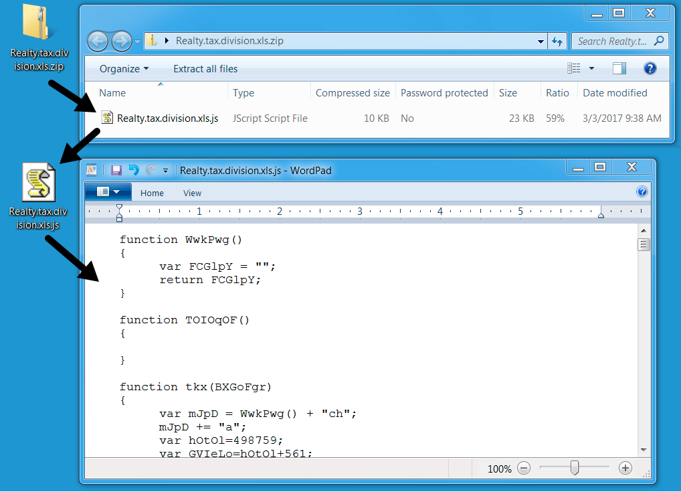
Task: Click Save icon in WordPad quick access
Action: click(116, 171)
